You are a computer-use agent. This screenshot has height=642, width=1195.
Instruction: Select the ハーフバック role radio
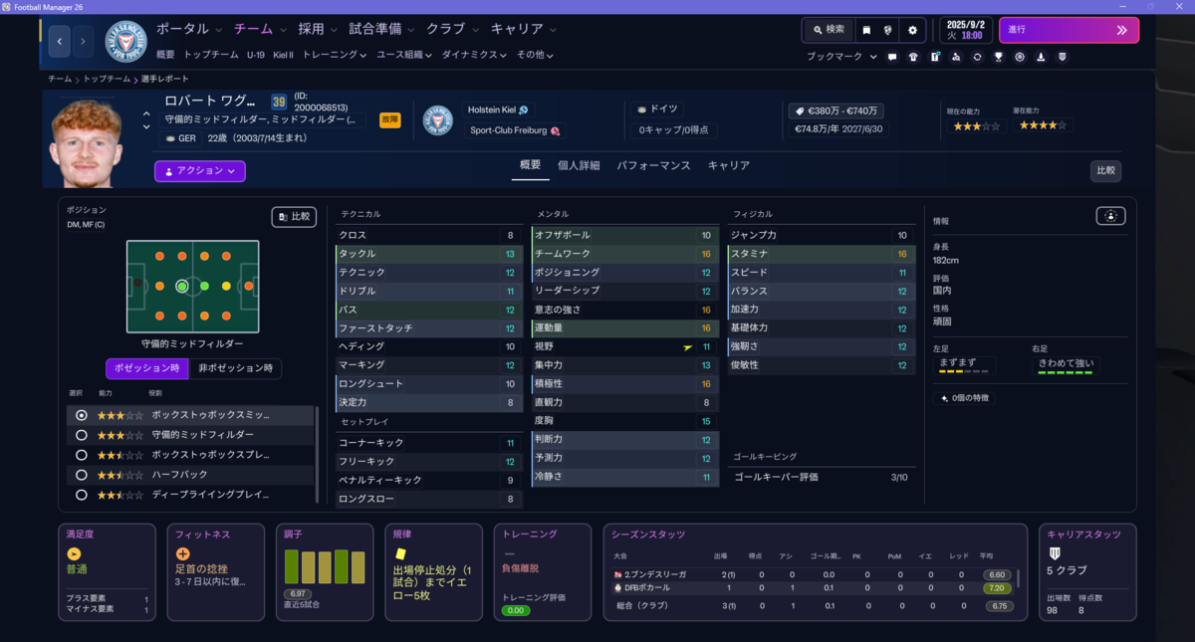click(x=82, y=475)
